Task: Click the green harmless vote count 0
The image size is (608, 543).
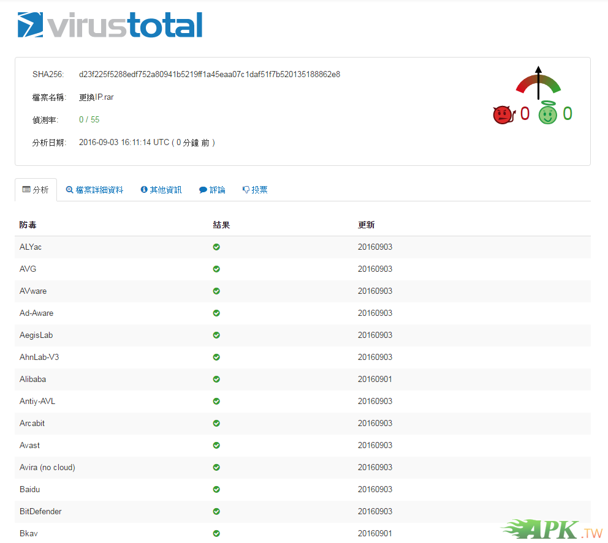Action: click(568, 114)
